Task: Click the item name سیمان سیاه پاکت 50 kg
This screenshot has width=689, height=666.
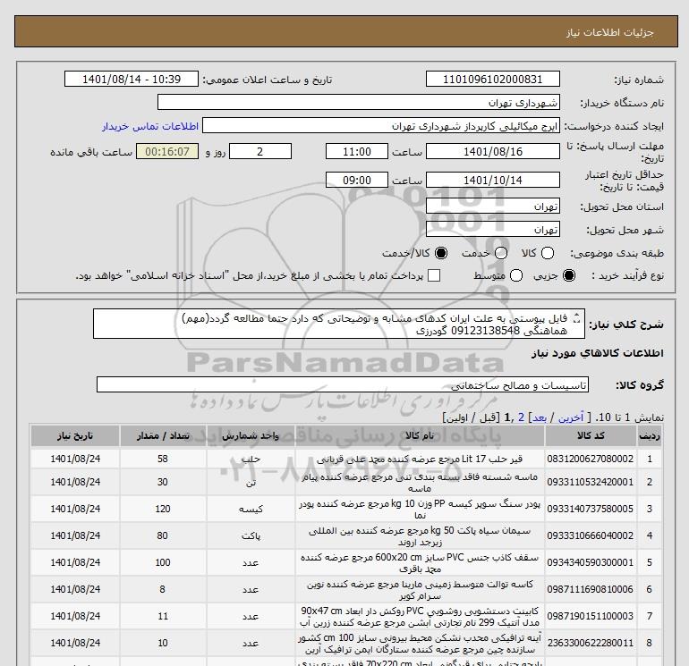Action: (x=420, y=535)
